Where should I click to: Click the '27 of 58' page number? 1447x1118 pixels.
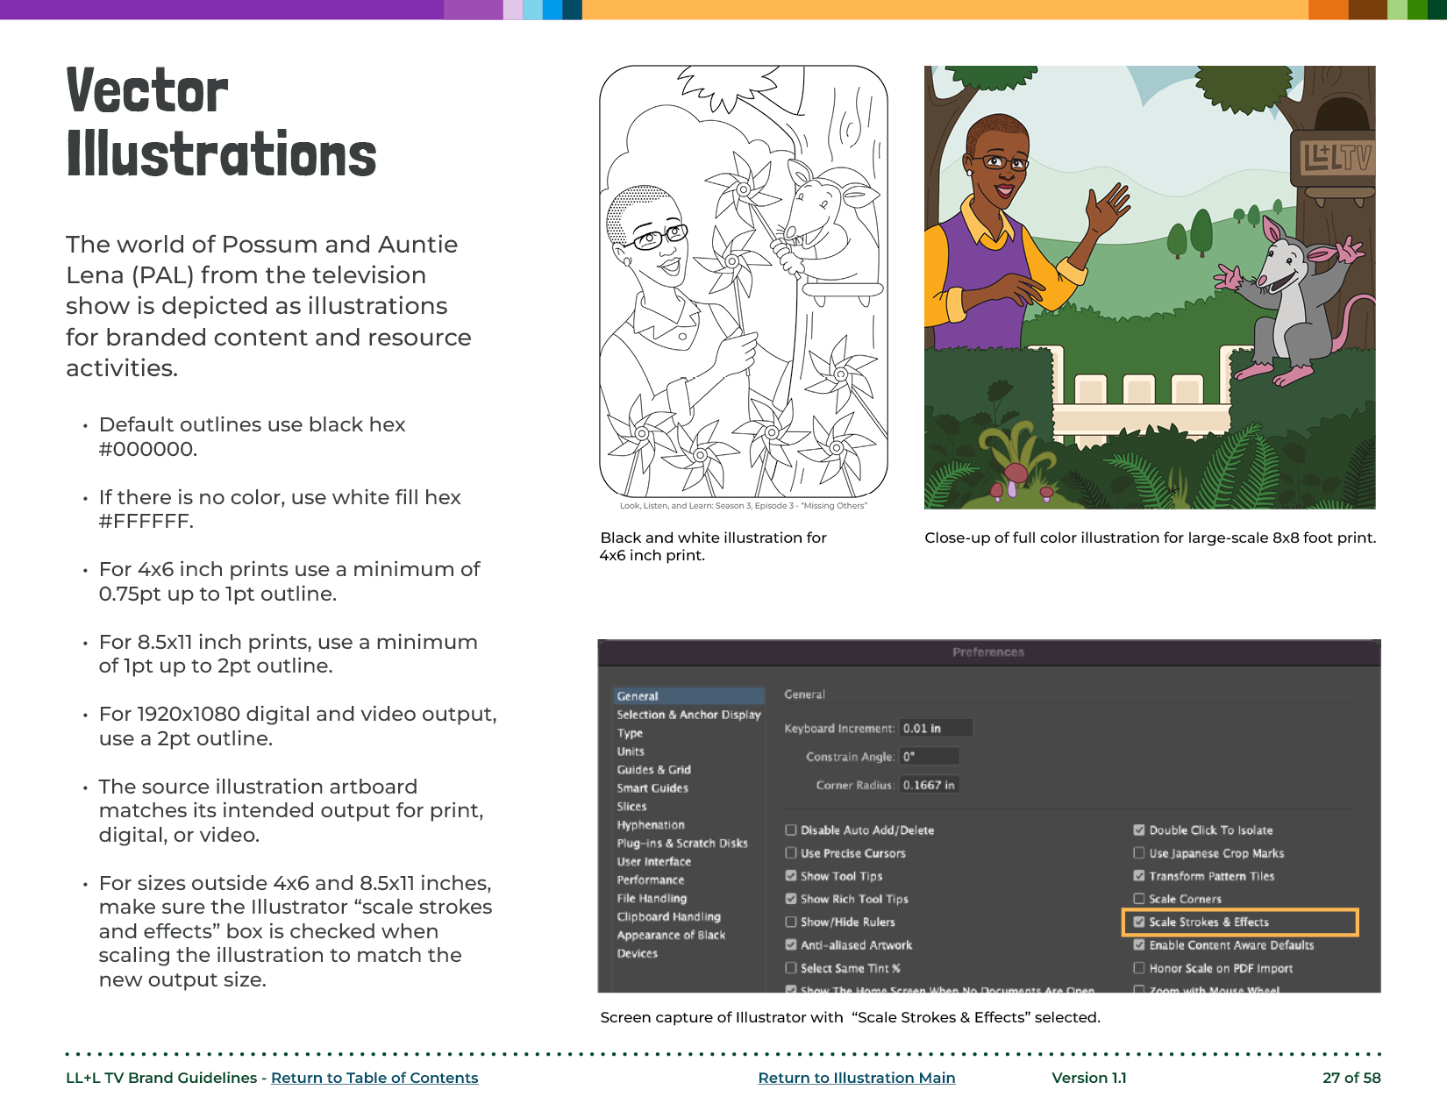coord(1351,1078)
